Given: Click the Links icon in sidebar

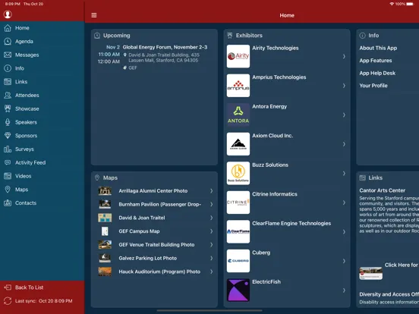Looking at the screenshot, I should click(x=8, y=82).
